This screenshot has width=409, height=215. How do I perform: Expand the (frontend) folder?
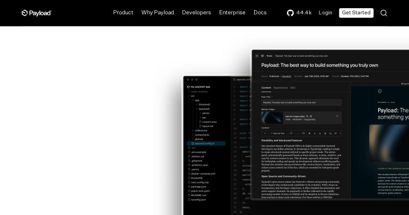tap(203, 104)
